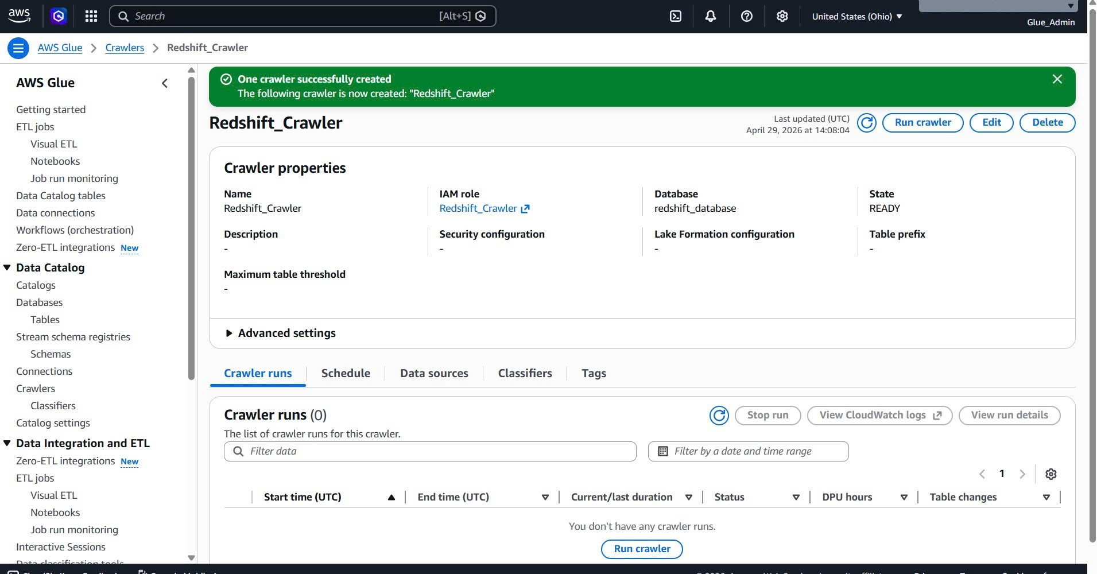Dismiss the crawler created success banner

point(1057,79)
